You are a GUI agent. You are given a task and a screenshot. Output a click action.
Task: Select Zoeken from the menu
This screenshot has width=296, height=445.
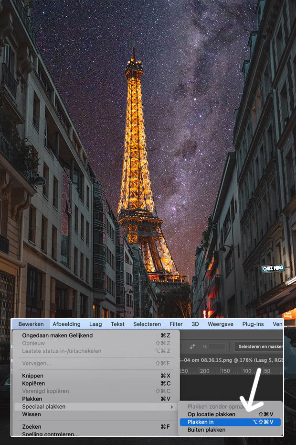tap(32, 426)
